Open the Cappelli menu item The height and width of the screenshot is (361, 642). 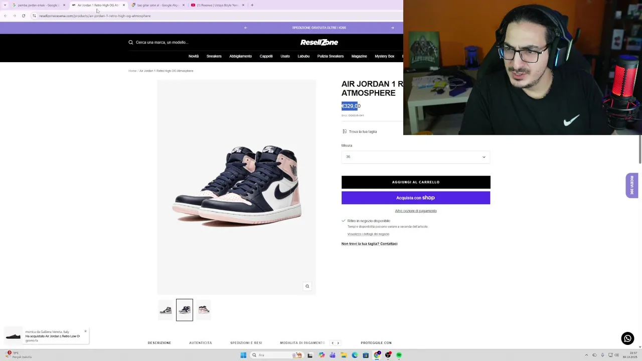coord(266,56)
